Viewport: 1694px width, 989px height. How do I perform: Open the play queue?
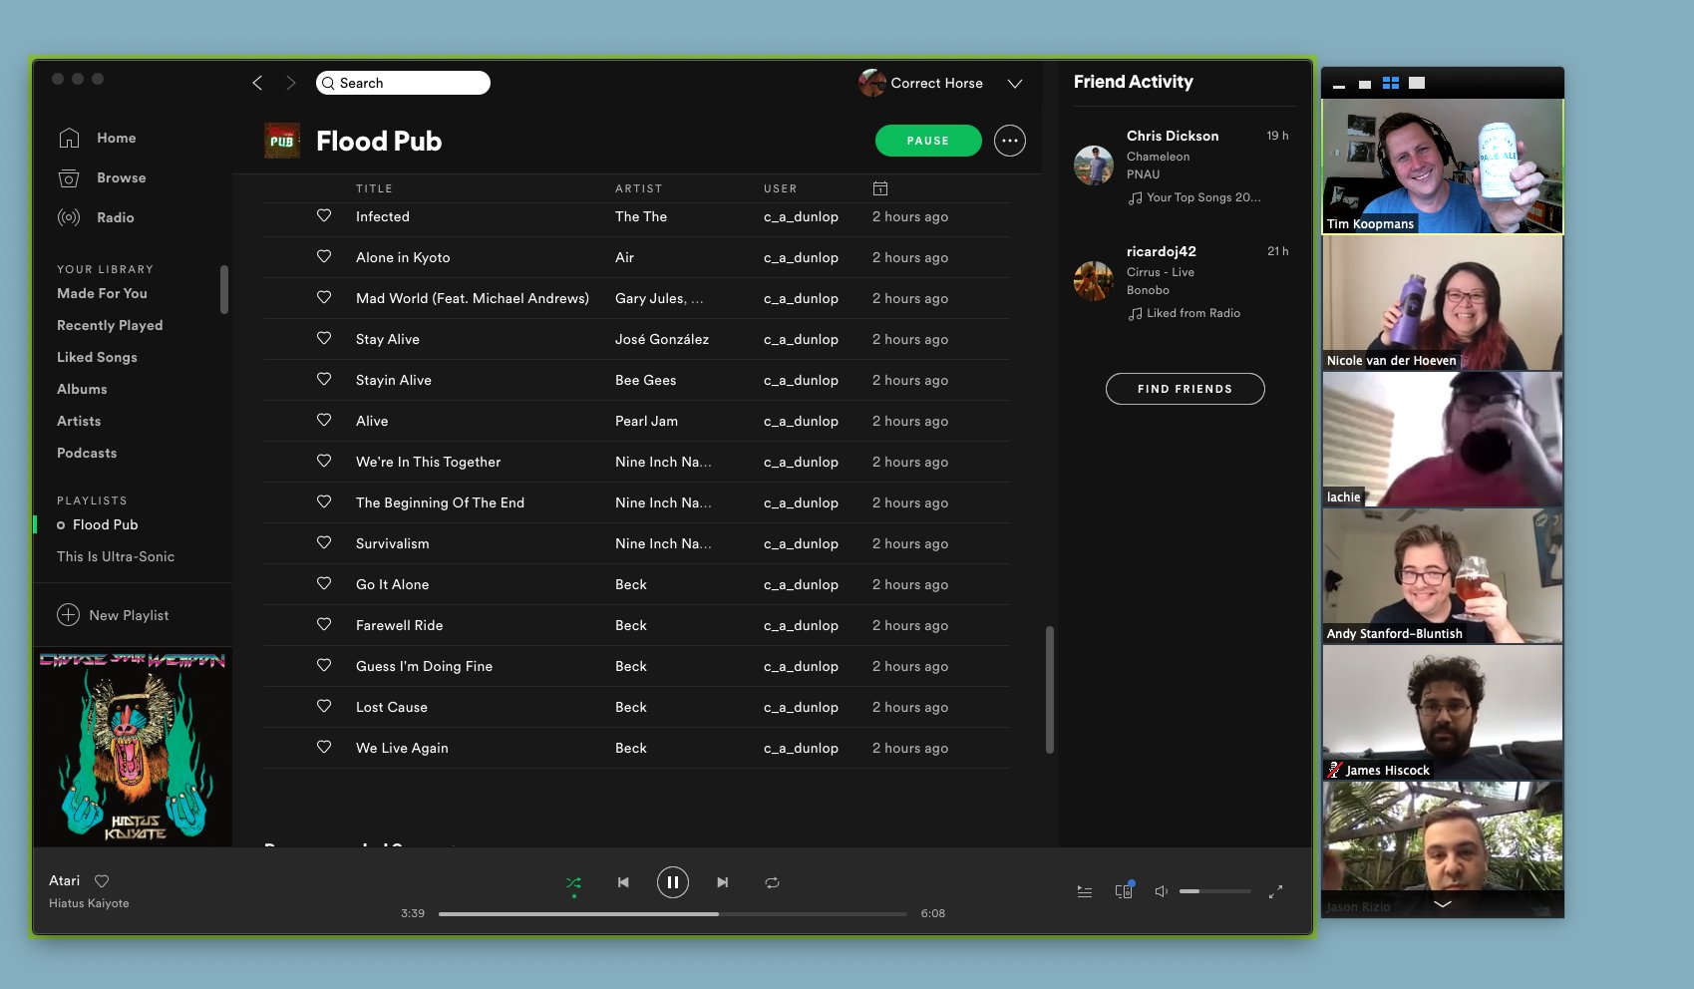tap(1085, 891)
